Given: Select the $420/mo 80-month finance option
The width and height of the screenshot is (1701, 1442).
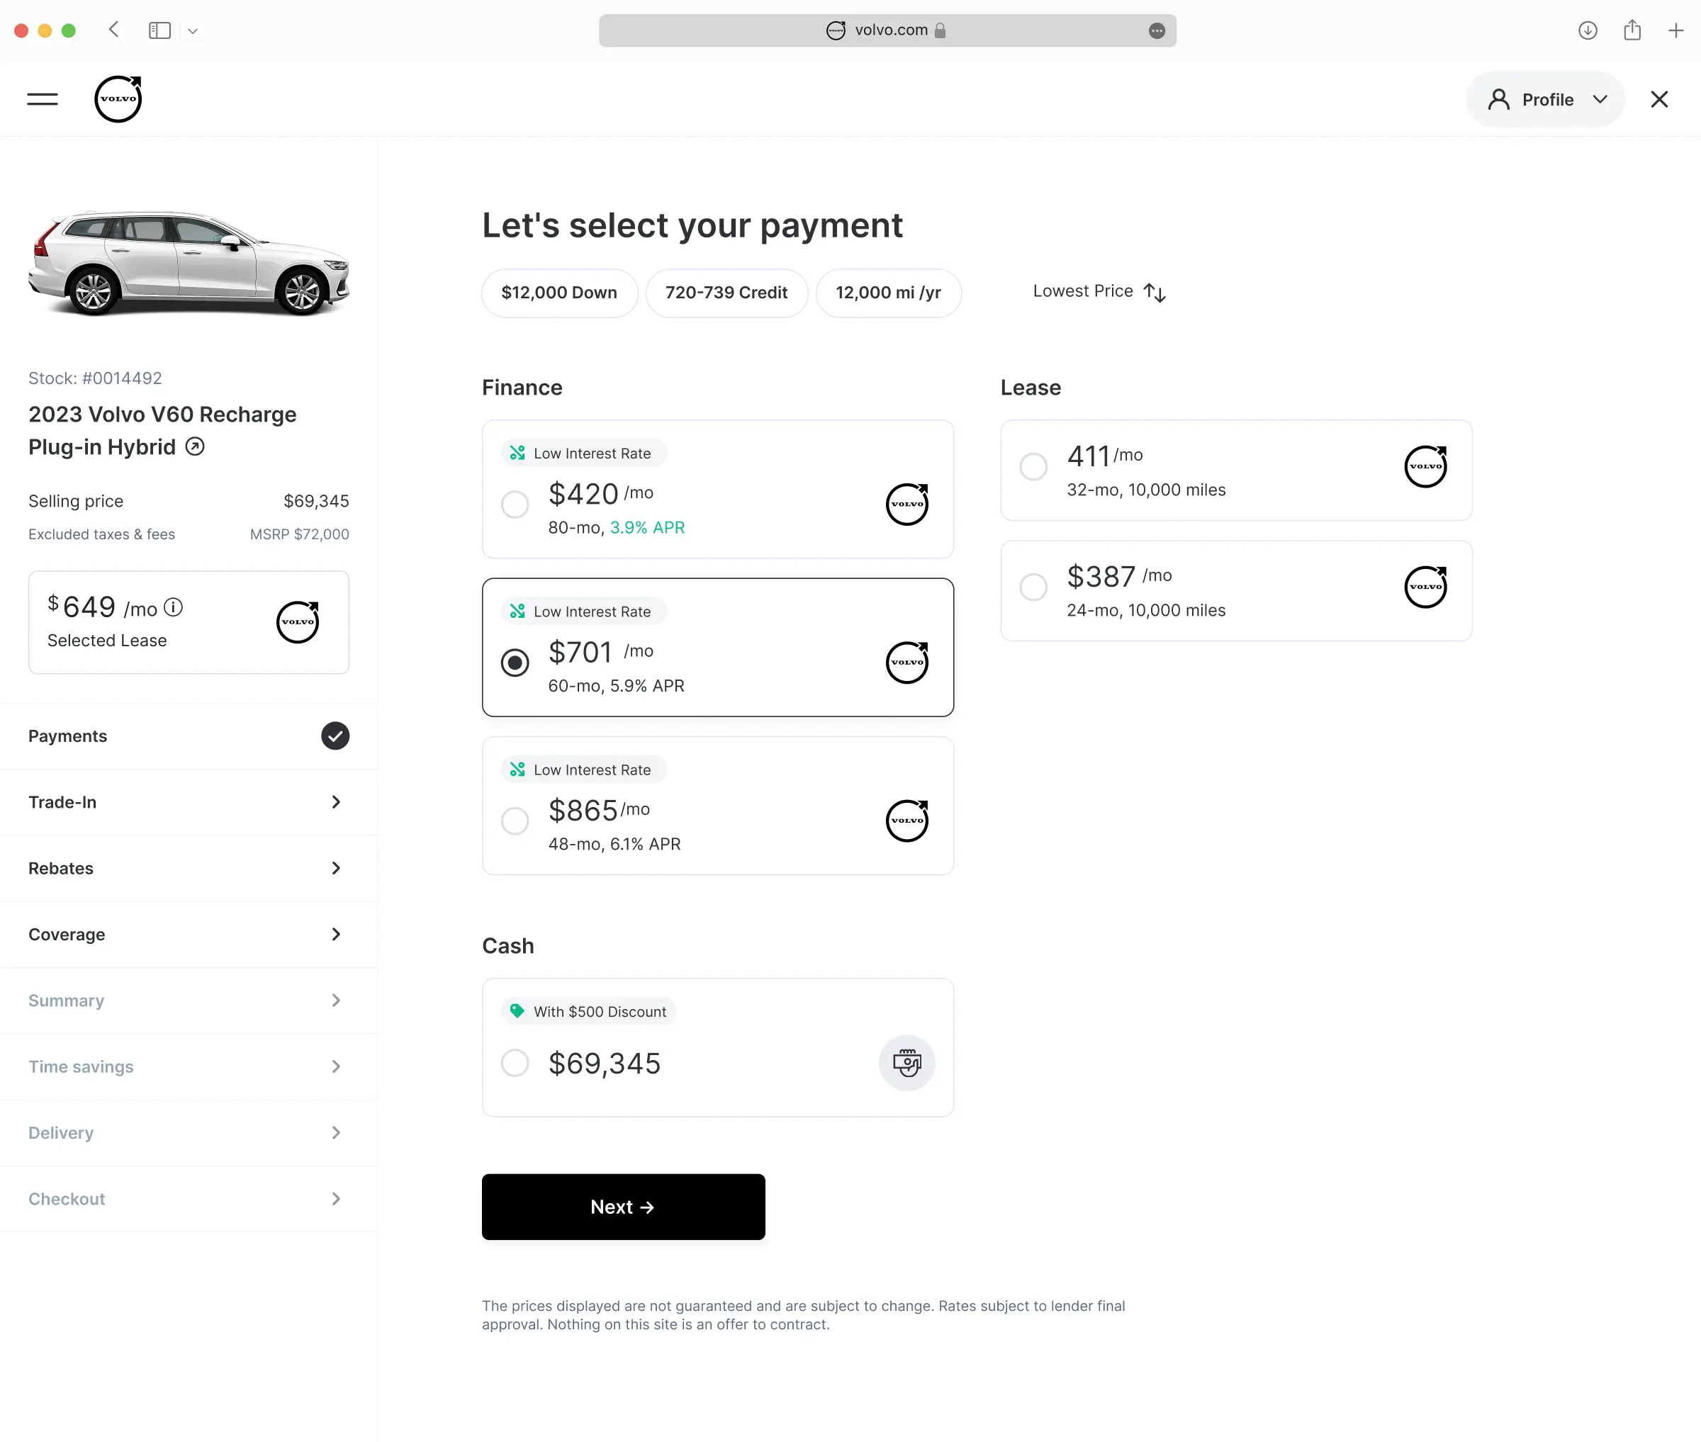Looking at the screenshot, I should click(x=515, y=505).
